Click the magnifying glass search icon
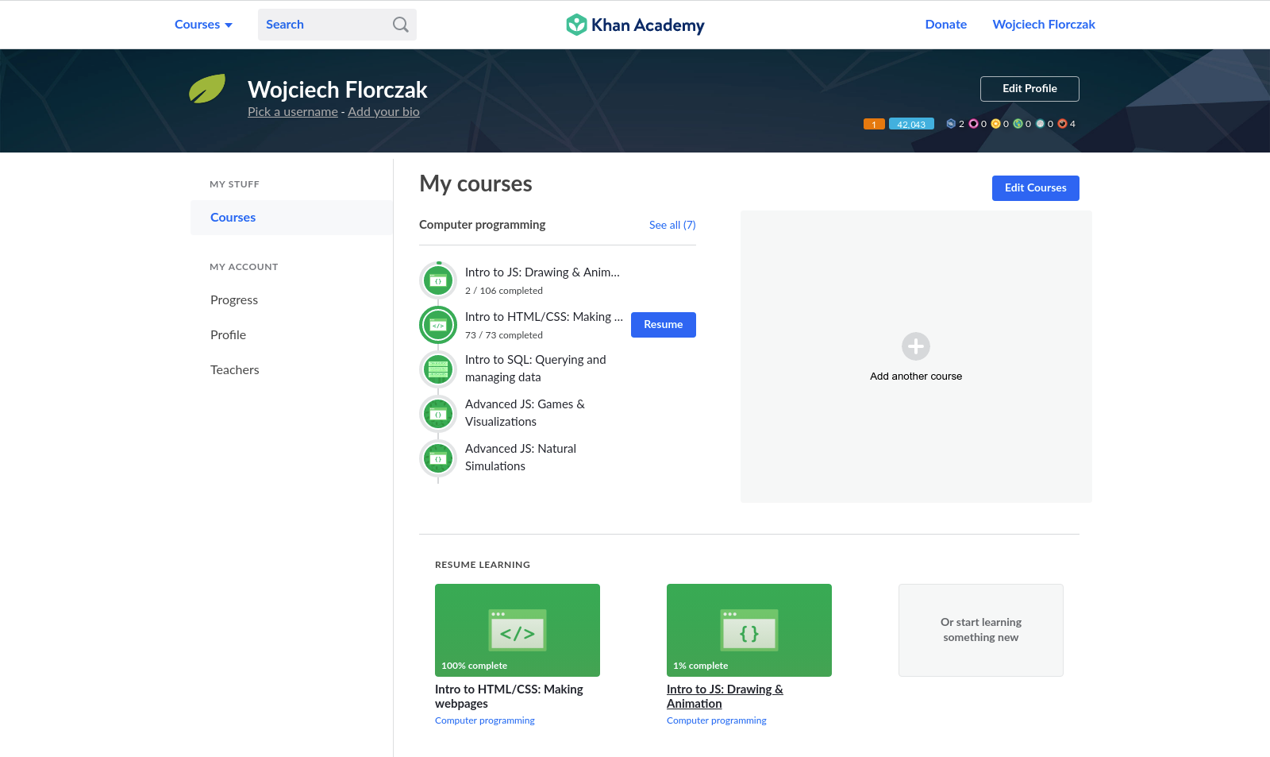This screenshot has height=757, width=1270. [401, 25]
